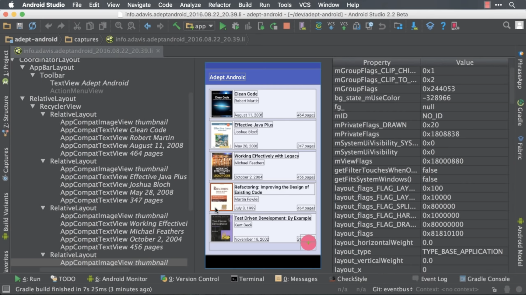The height and width of the screenshot is (295, 526).
Task: Collapse RelativeLayout node containing Michael Feathers
Action: click(43, 208)
